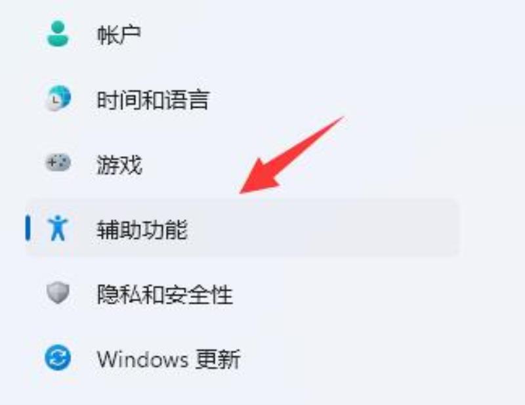Click the blue sync arrows Windows 更新 icon

pyautogui.click(x=58, y=358)
